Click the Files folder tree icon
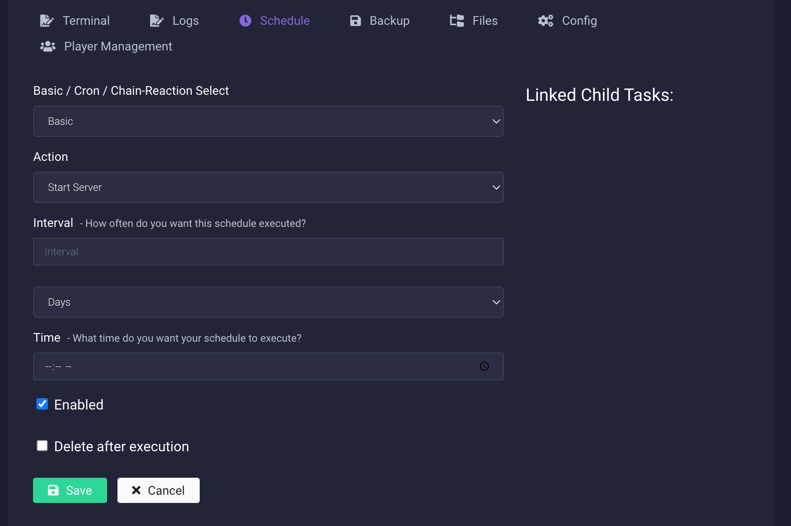 457,20
